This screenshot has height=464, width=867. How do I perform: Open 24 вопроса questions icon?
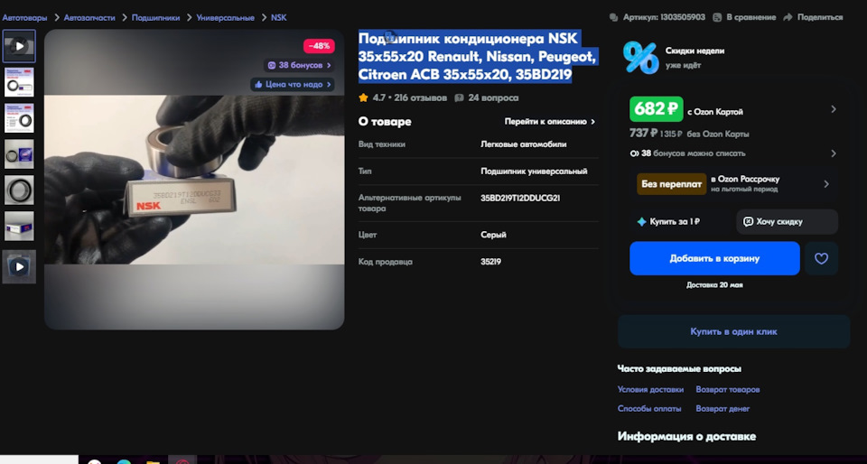pyautogui.click(x=459, y=97)
